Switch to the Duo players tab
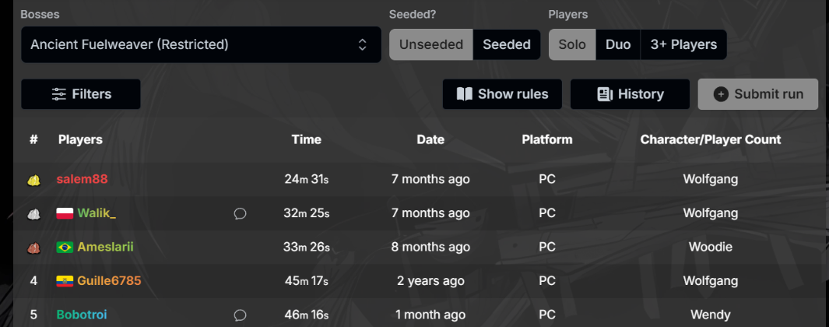829x327 pixels. [x=618, y=44]
